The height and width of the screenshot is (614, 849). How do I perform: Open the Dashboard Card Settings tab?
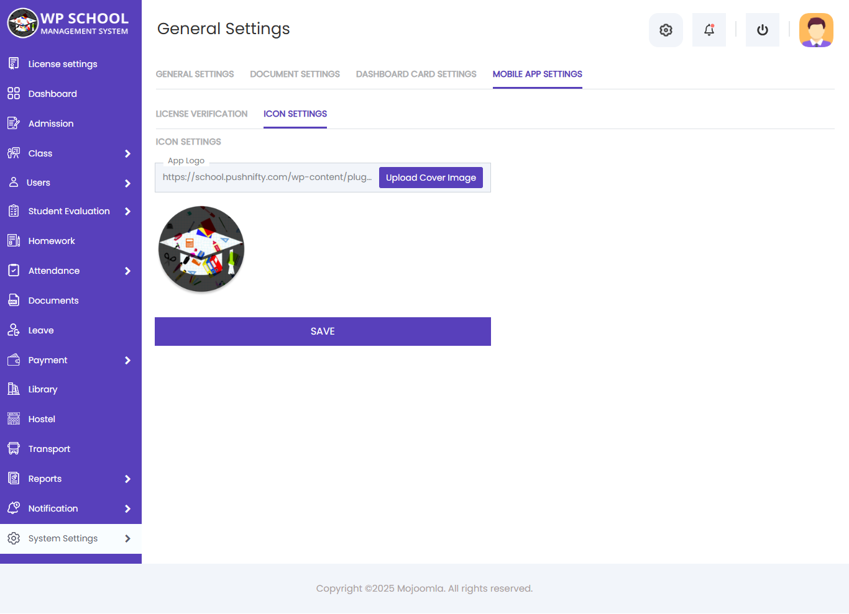(x=416, y=74)
